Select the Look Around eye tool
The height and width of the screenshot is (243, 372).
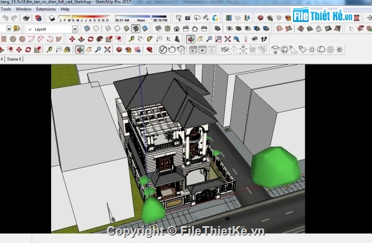pyautogui.click(x=255, y=39)
